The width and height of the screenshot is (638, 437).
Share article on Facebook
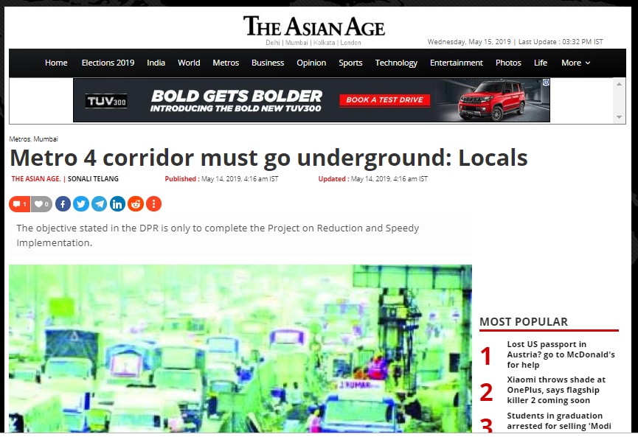[63, 204]
